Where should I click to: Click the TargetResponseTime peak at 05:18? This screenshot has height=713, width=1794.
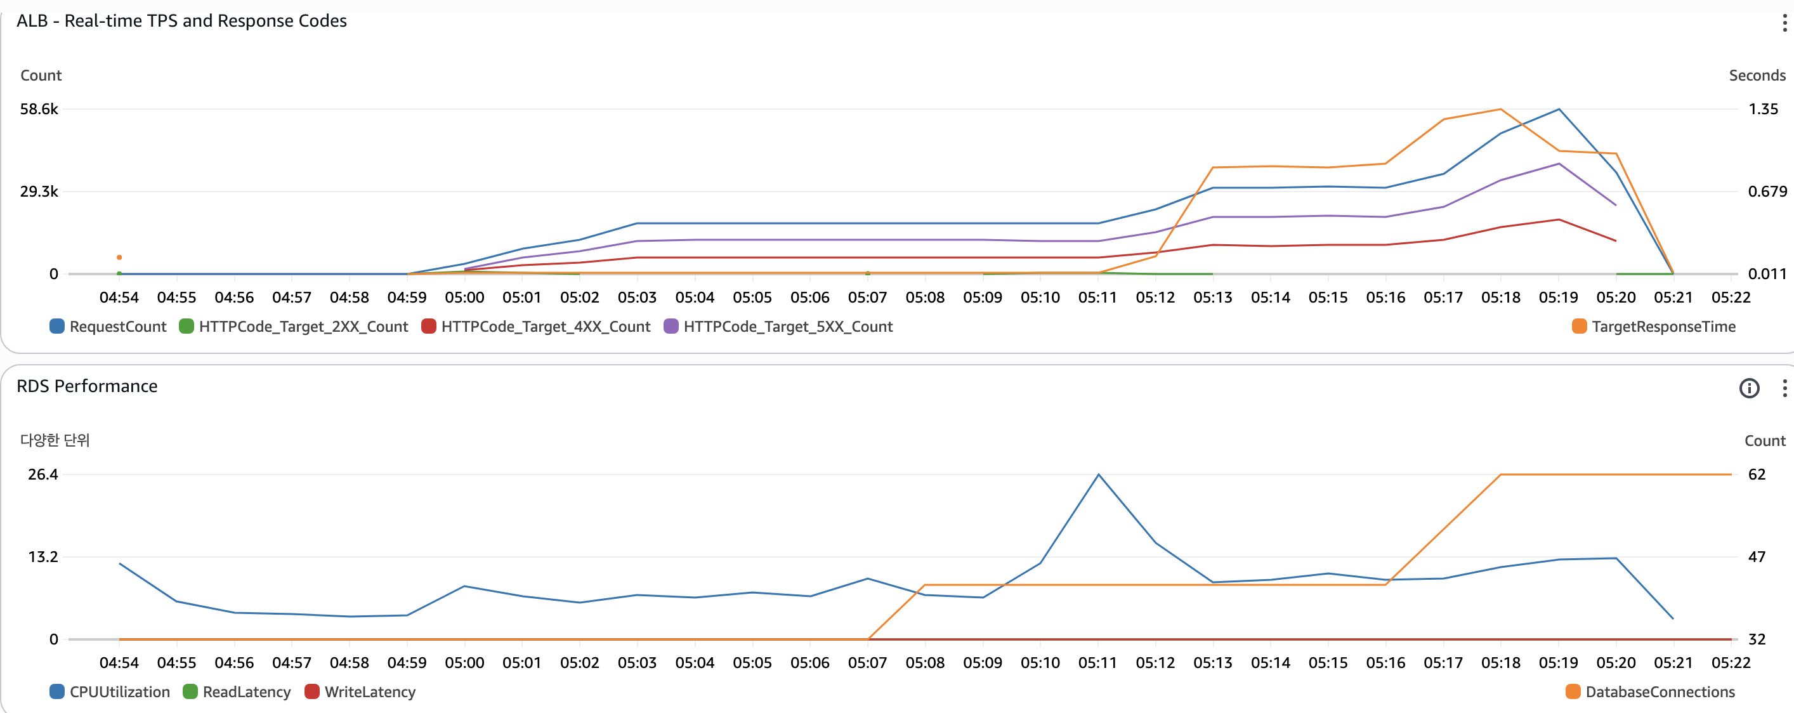[x=1500, y=109]
